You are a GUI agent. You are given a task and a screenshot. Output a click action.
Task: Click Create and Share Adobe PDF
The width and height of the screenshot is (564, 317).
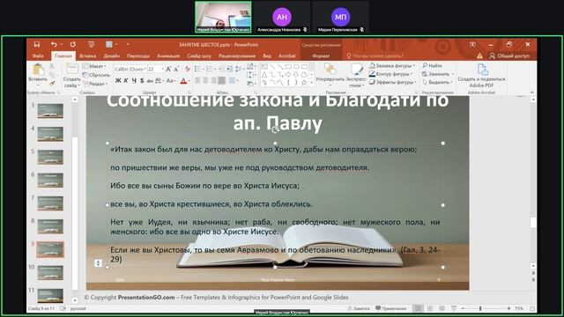click(x=481, y=76)
